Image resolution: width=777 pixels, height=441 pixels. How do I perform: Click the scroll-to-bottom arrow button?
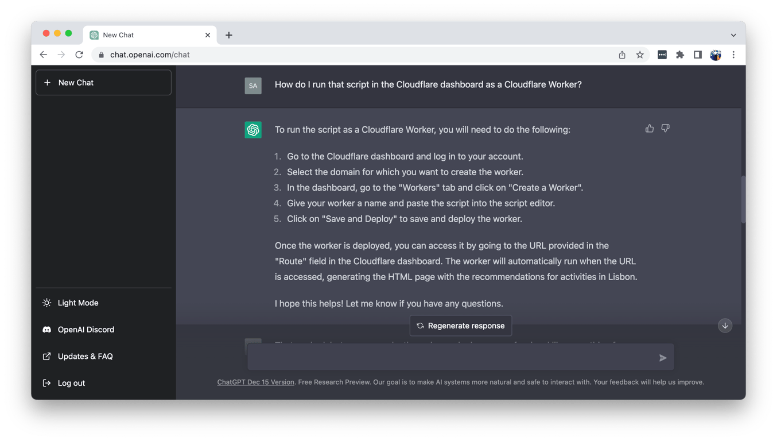725,326
